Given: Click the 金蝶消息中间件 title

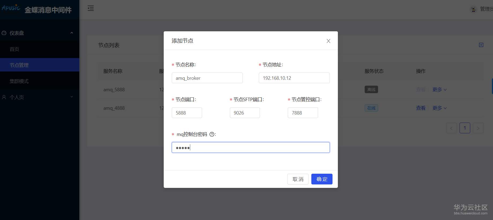Looking at the screenshot, I should [48, 10].
